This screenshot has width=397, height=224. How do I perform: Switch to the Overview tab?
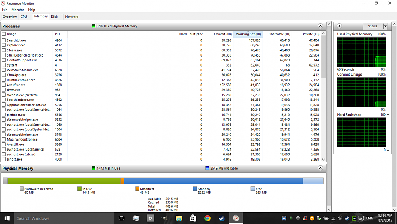click(10, 17)
